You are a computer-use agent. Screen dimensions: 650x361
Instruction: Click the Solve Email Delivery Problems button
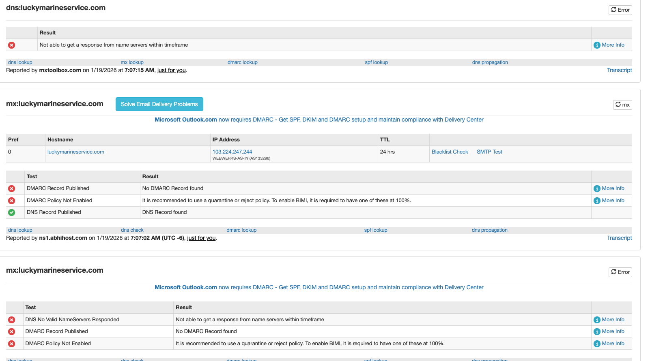[x=159, y=104]
